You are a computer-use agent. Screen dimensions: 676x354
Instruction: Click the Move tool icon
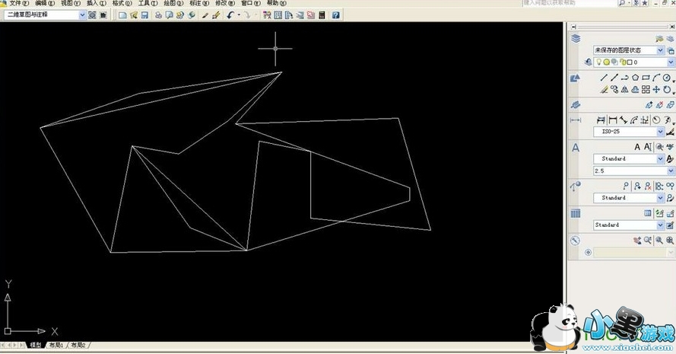[x=656, y=89]
